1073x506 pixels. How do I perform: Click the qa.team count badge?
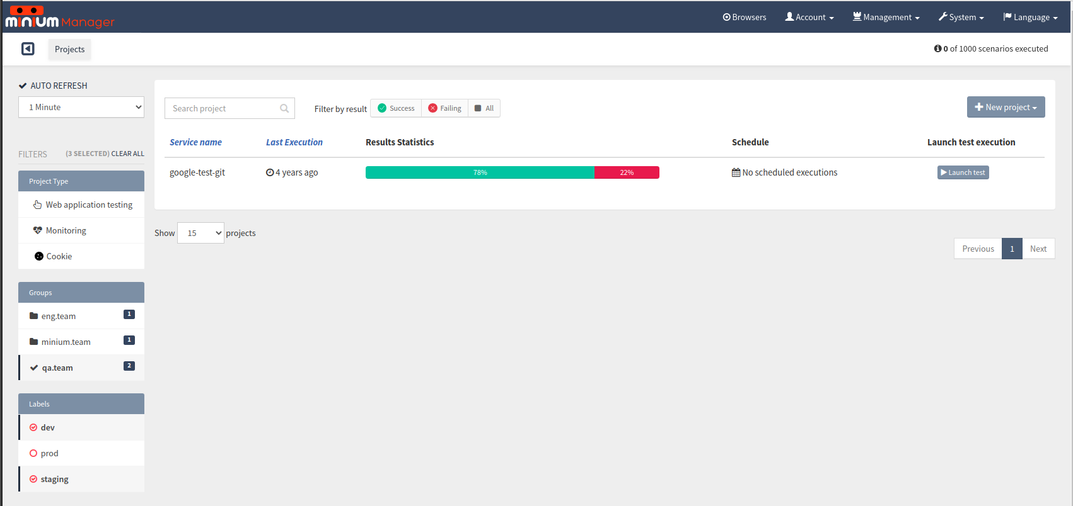[129, 366]
